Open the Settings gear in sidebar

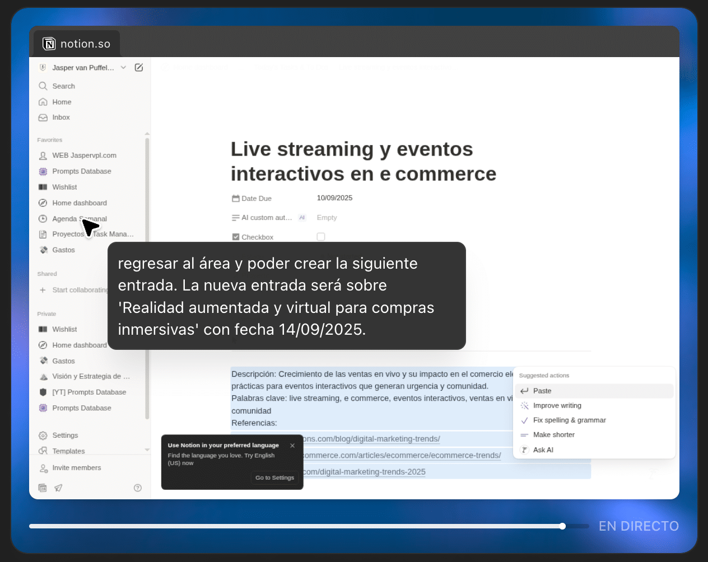click(x=43, y=435)
